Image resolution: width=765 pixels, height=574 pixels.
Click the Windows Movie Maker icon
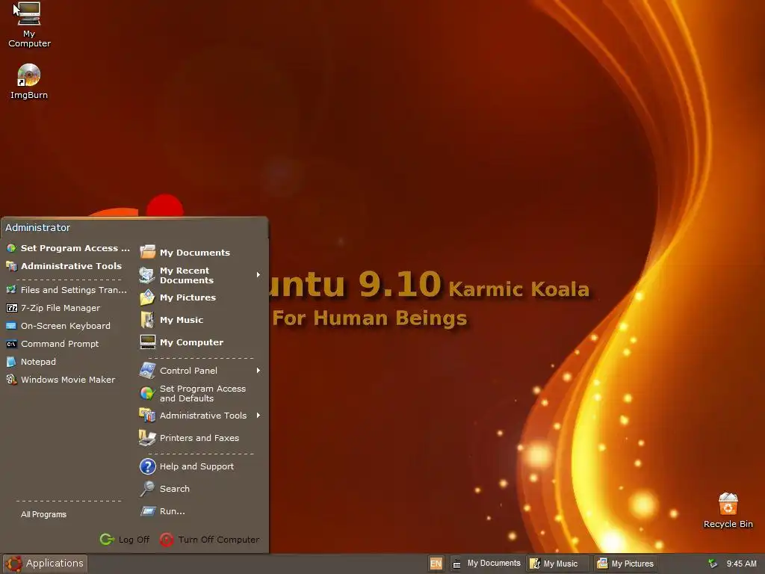click(11, 380)
